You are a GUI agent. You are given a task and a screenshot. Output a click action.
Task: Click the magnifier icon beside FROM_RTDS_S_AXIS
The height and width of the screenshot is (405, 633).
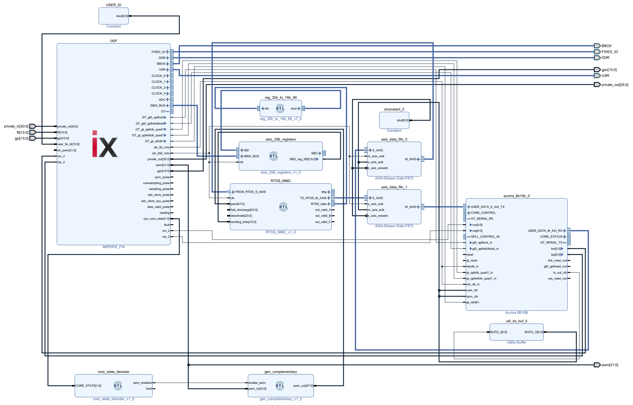[229, 192]
